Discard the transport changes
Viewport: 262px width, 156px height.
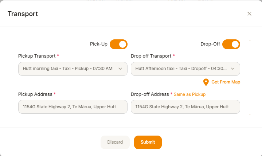click(115, 142)
